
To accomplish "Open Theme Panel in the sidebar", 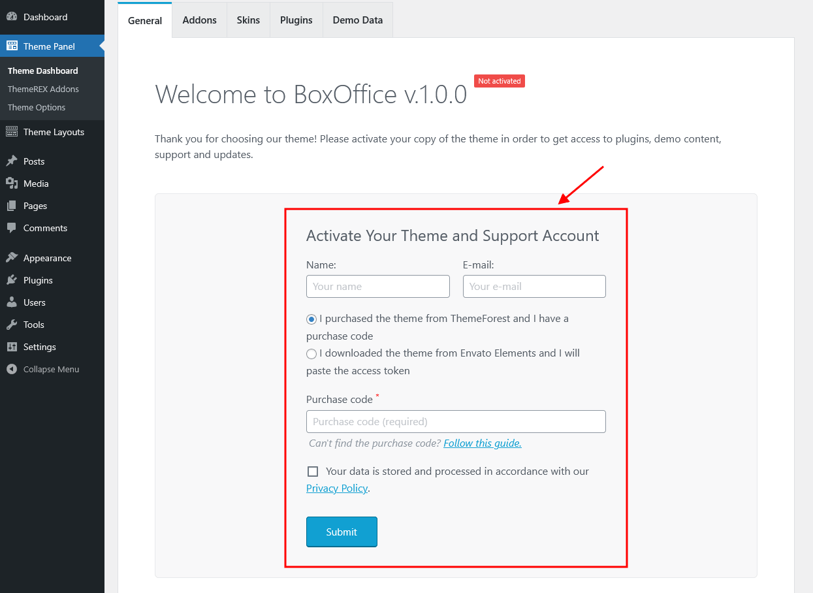I will pyautogui.click(x=52, y=46).
